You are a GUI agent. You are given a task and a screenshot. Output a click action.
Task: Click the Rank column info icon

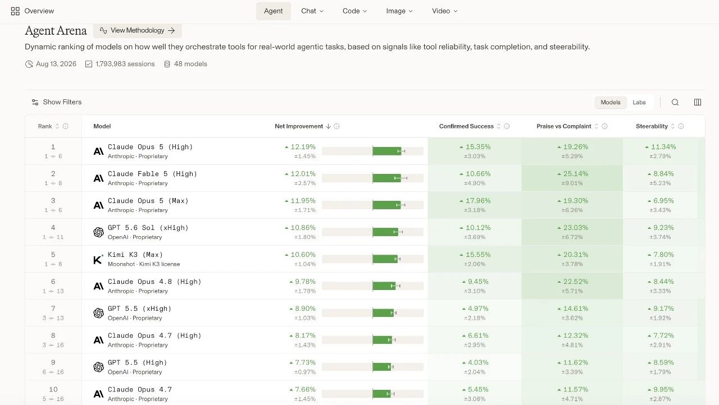(66, 127)
